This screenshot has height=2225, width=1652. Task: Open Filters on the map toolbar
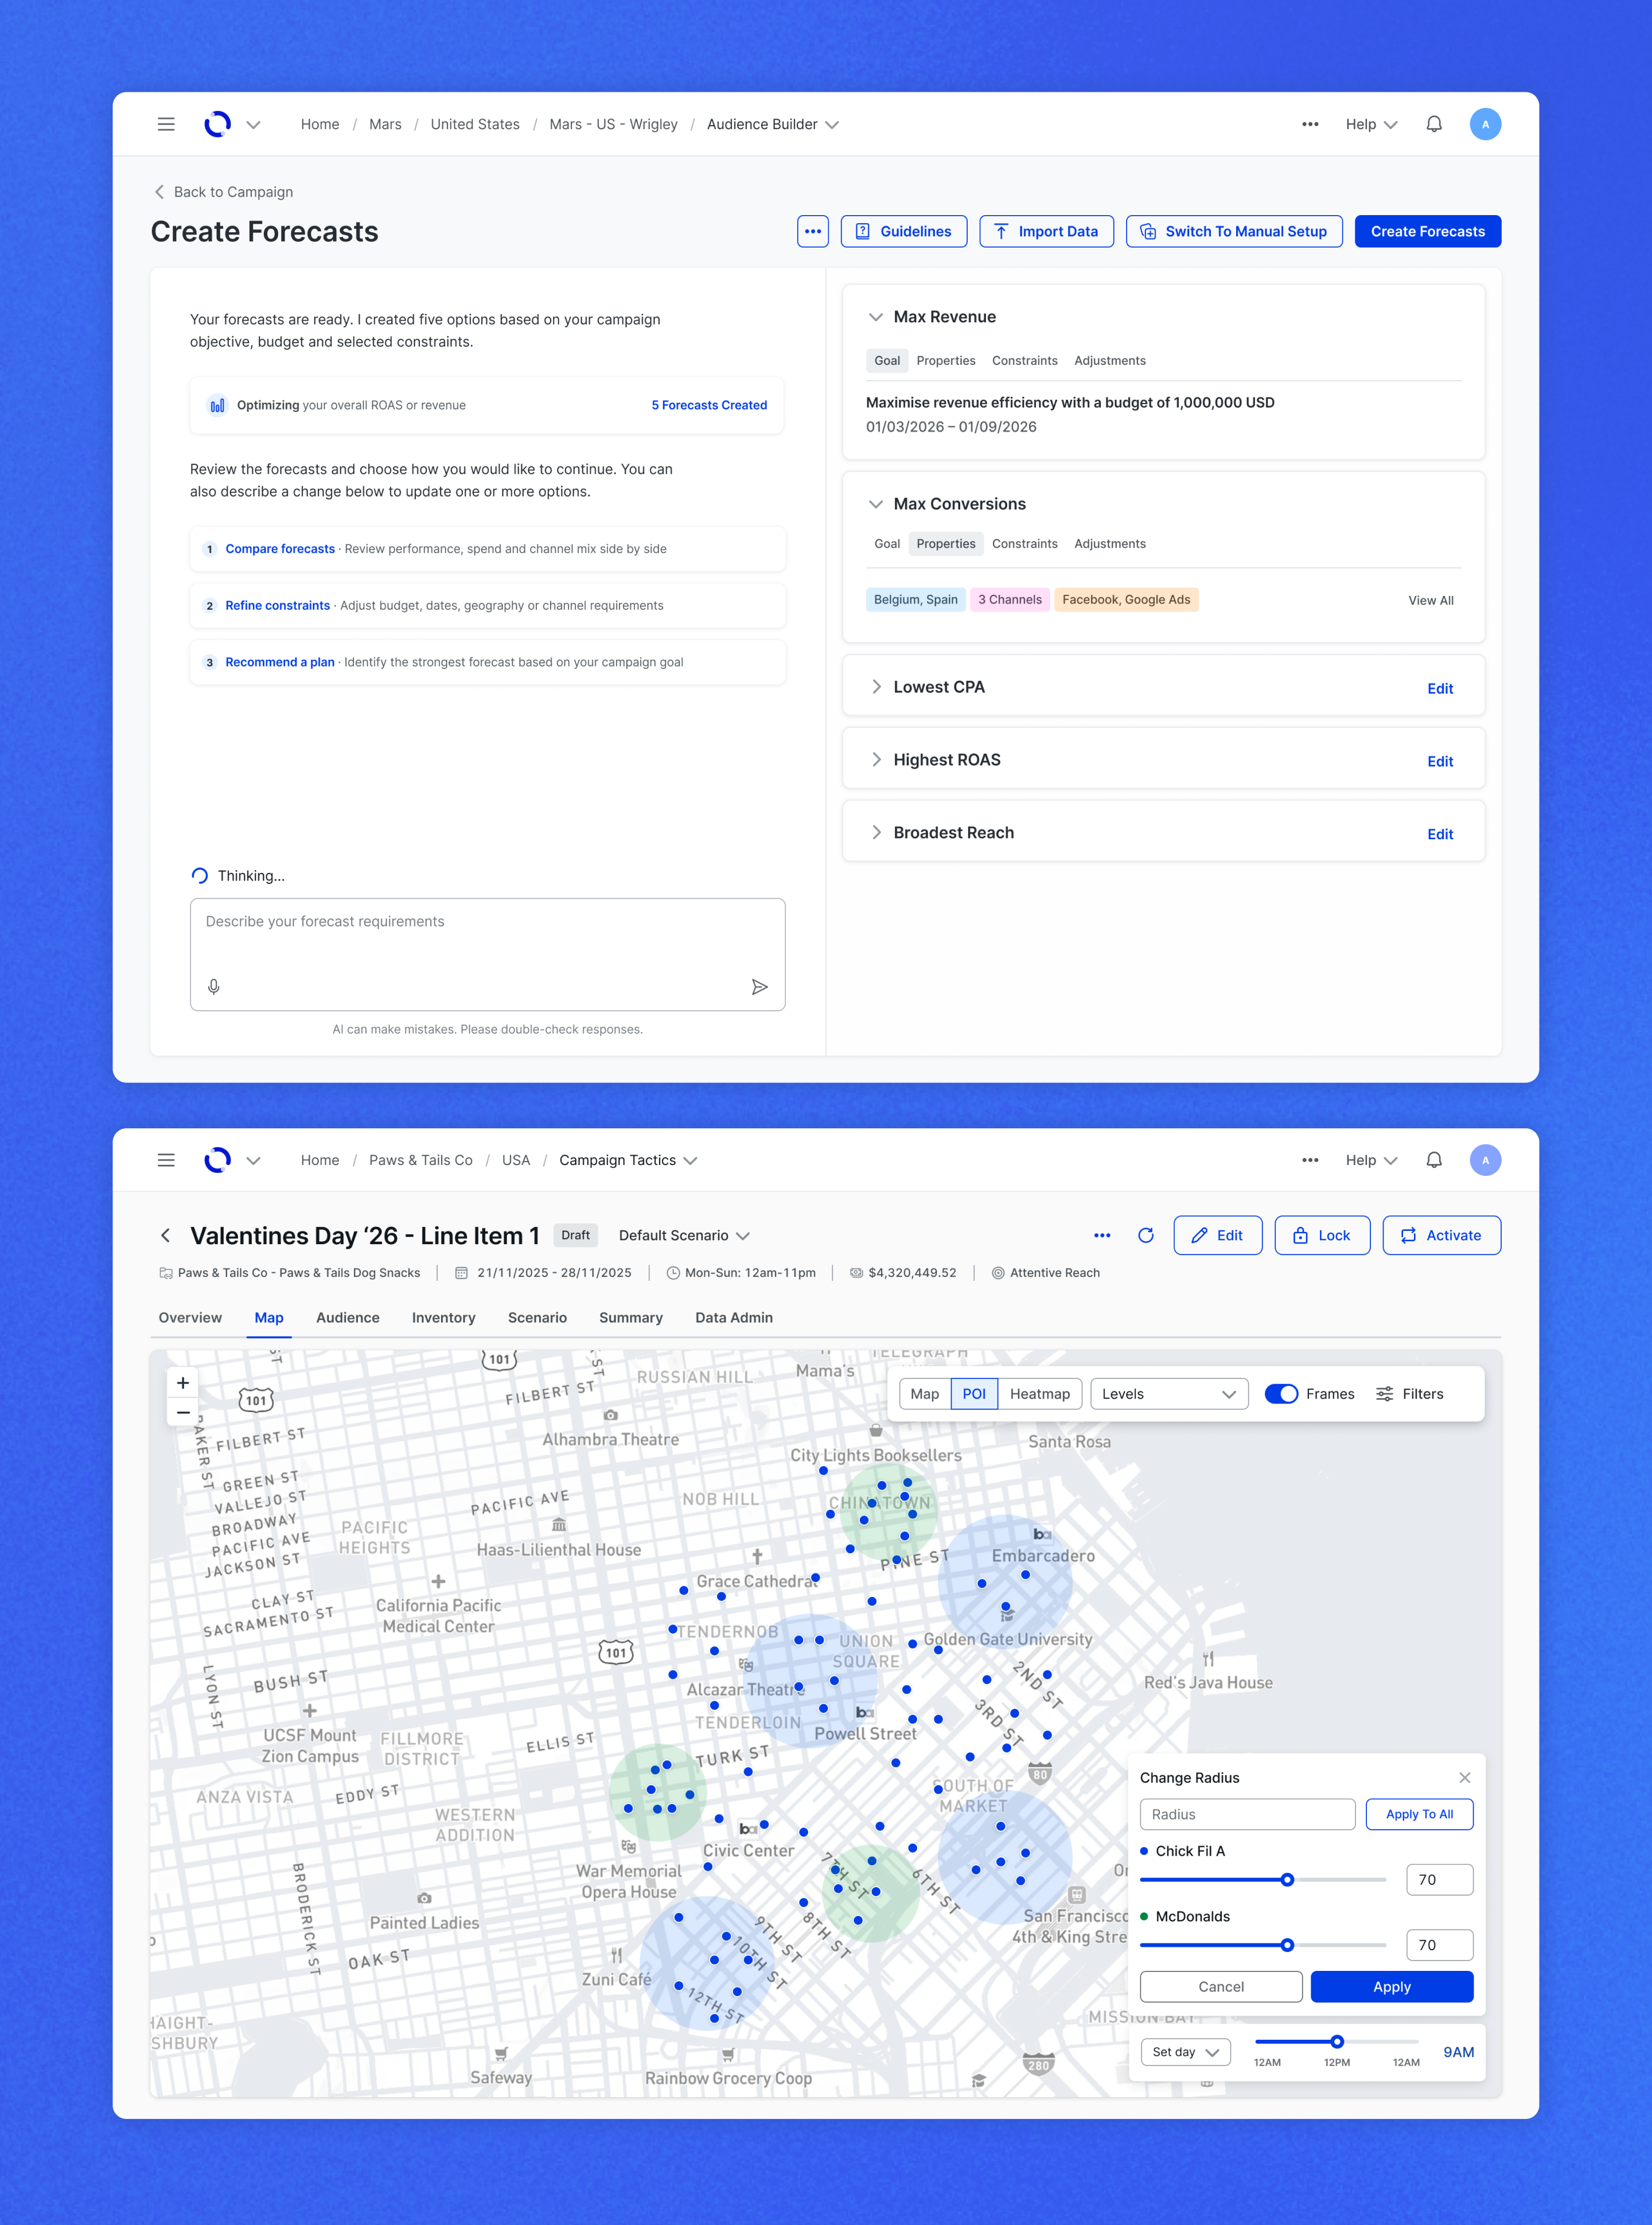coord(1410,1394)
